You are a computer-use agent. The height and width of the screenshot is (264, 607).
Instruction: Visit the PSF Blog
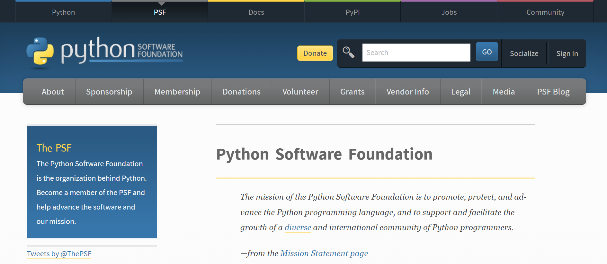[x=553, y=92]
